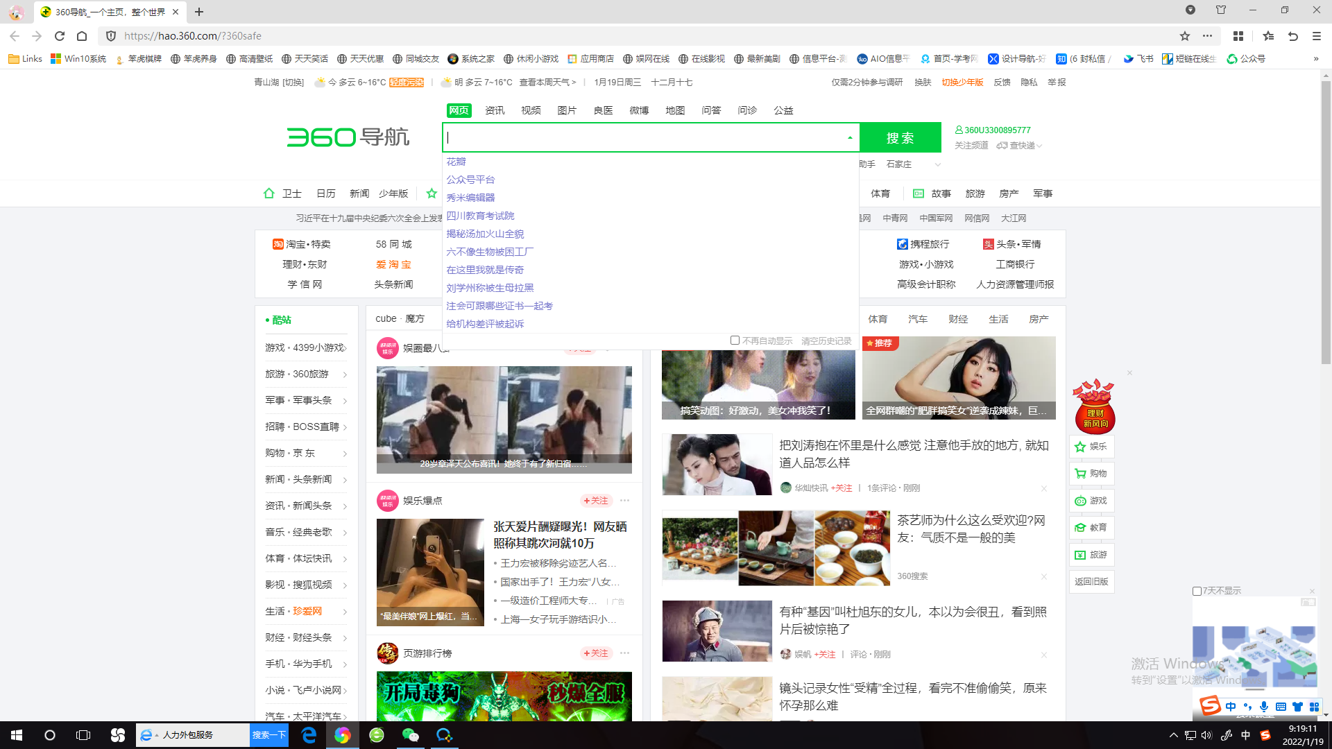Click the page vertical scrollbar
Image resolution: width=1332 pixels, height=749 pixels.
1326,222
